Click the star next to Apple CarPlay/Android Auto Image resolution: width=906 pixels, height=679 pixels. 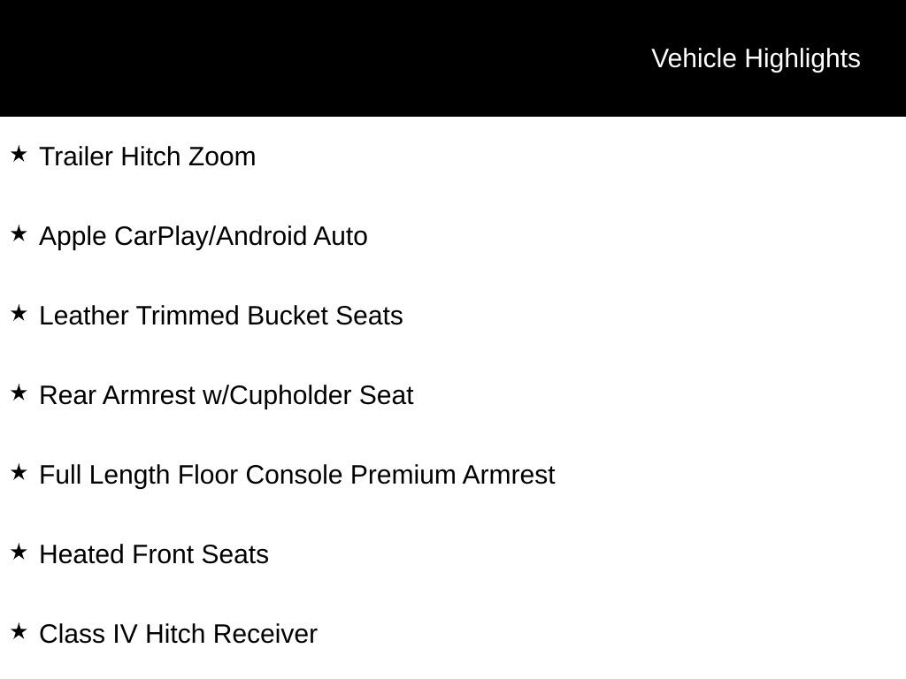click(19, 233)
